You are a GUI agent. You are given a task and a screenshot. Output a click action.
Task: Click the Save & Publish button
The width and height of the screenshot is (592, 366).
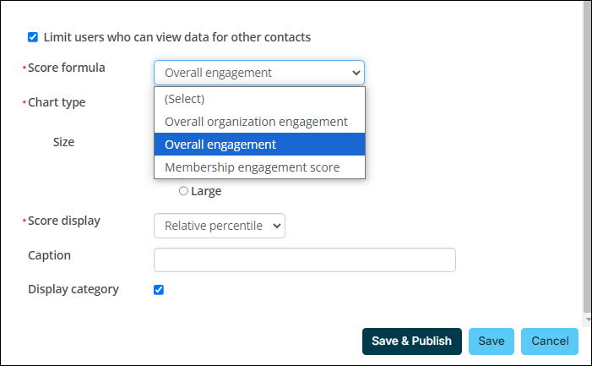(x=412, y=341)
